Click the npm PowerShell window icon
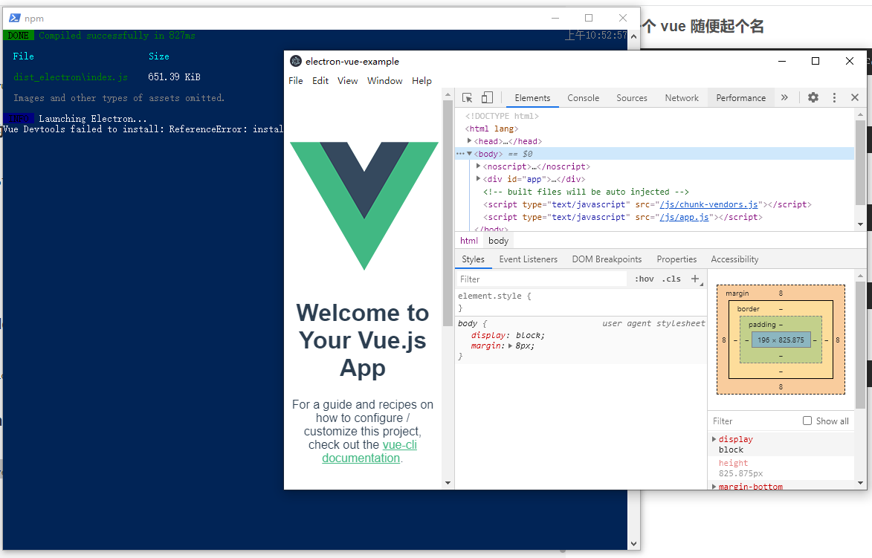 point(15,18)
